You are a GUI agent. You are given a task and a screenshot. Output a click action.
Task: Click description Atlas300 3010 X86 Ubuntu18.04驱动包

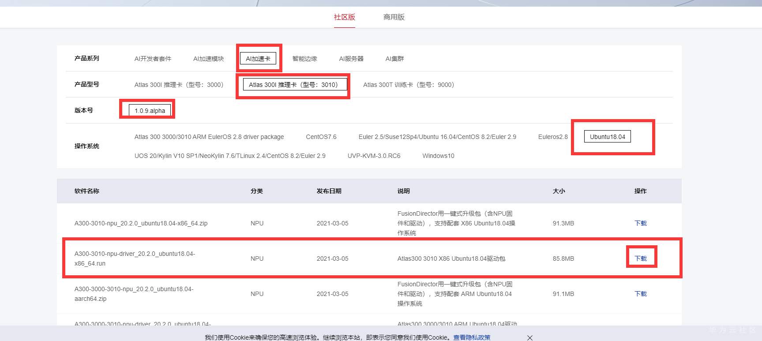[x=451, y=259]
